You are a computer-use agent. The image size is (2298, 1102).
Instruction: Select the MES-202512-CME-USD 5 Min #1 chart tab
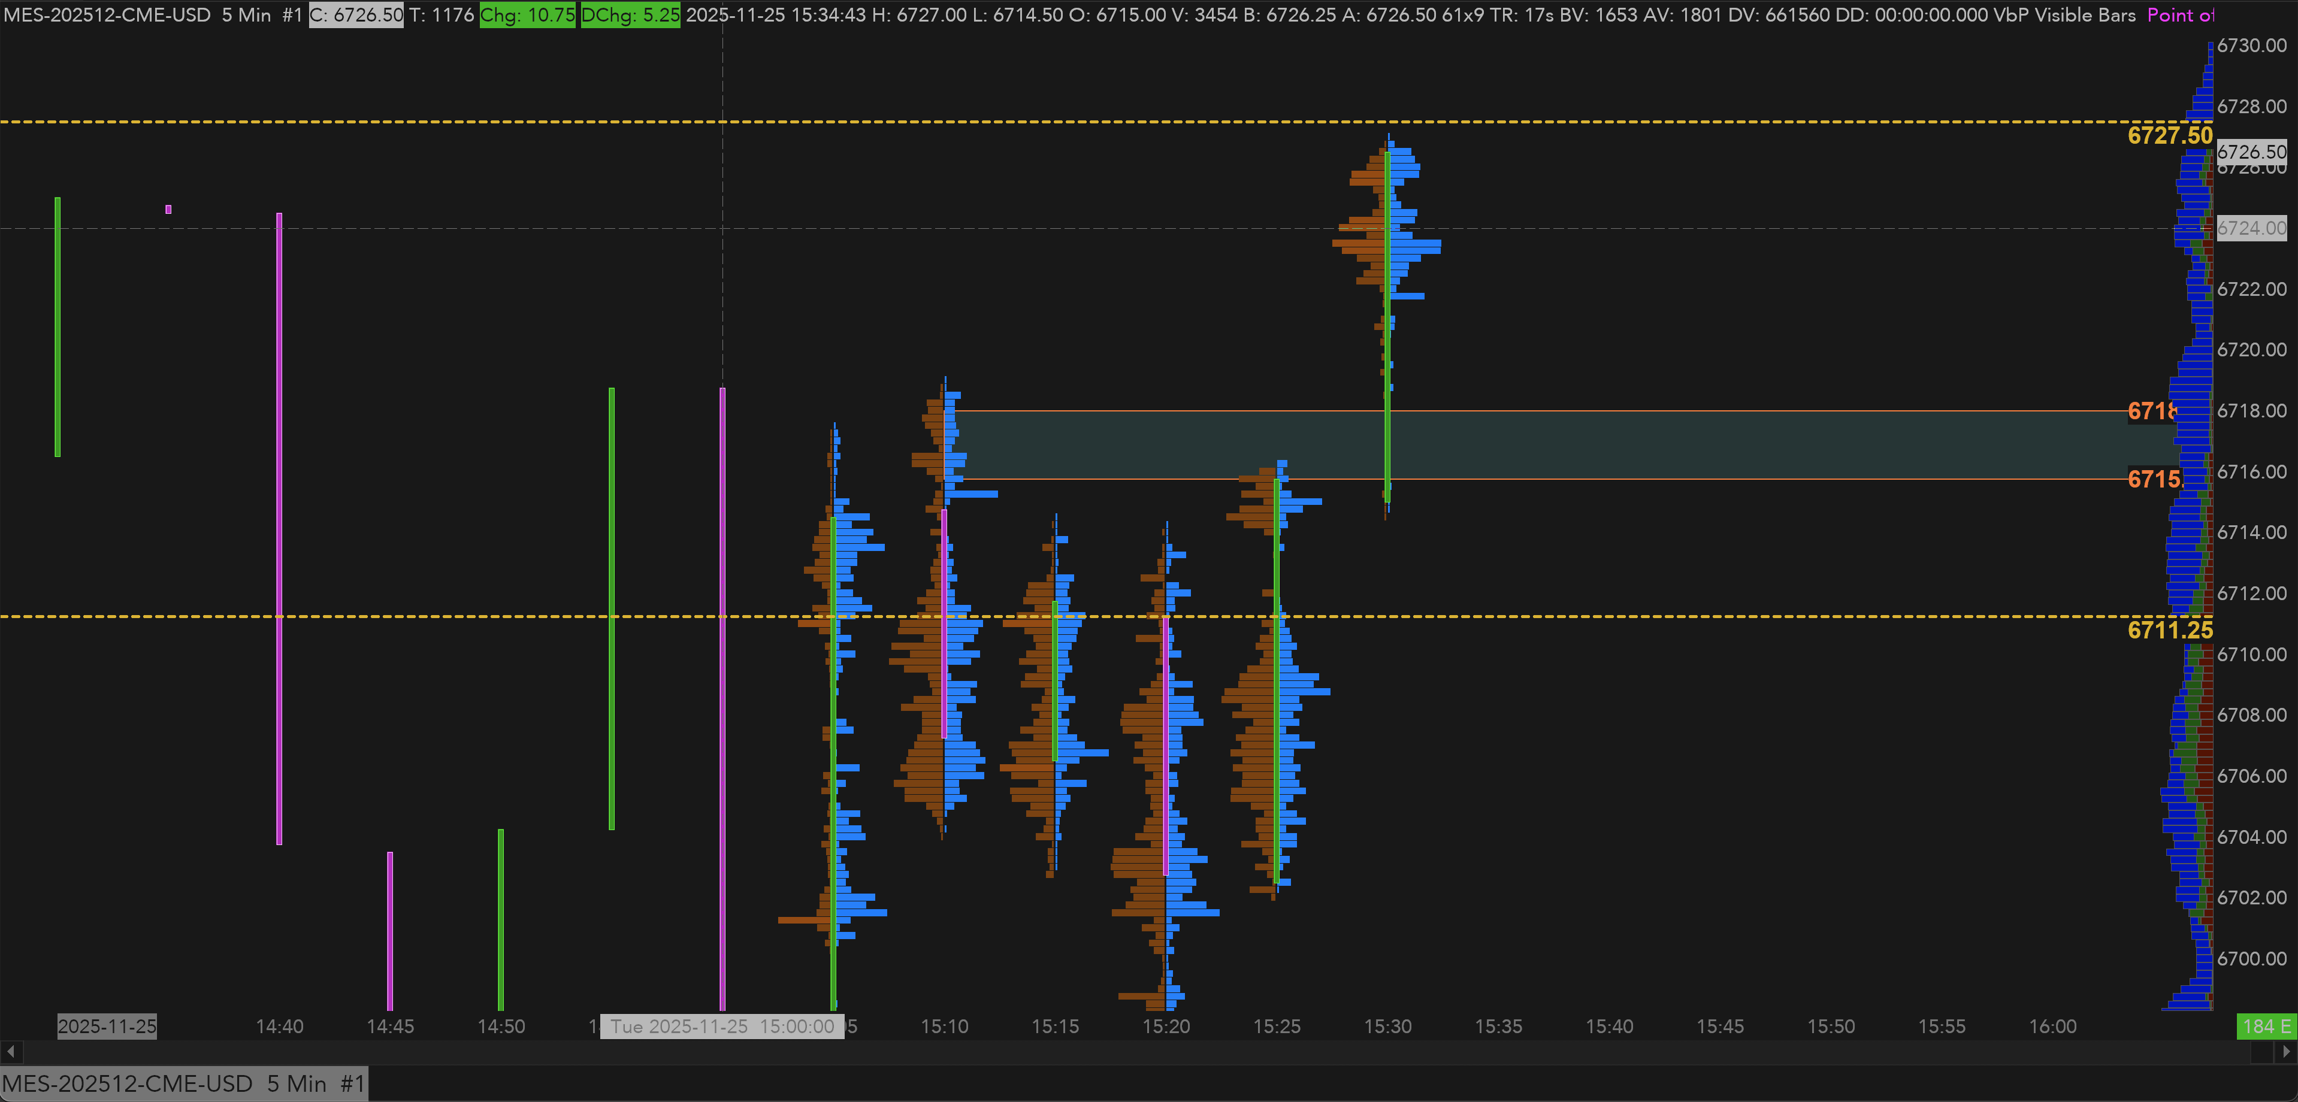[x=184, y=1084]
